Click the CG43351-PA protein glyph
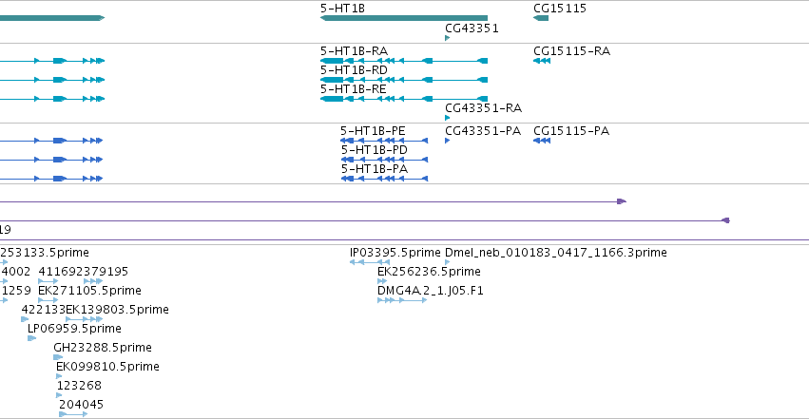Image resolution: width=809 pixels, height=419 pixels. [448, 141]
